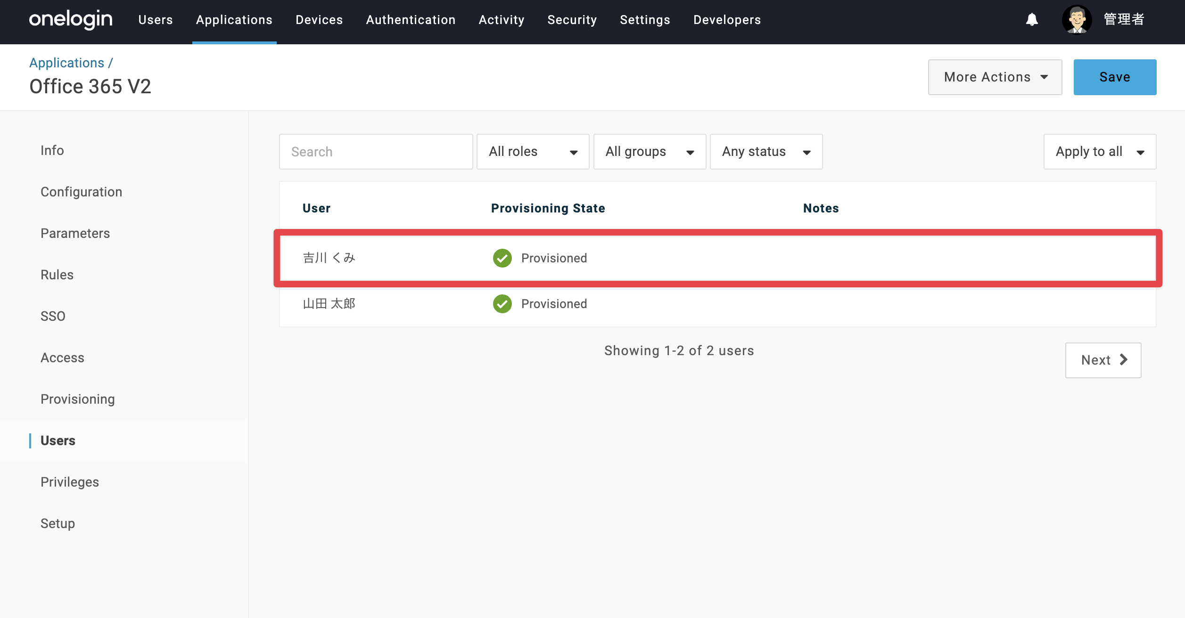The image size is (1185, 618).
Task: Focus the Search users field
Action: [x=376, y=152]
